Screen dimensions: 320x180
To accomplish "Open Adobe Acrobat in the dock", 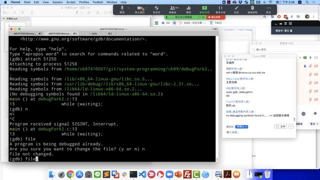I will pyautogui.click(x=227, y=174).
